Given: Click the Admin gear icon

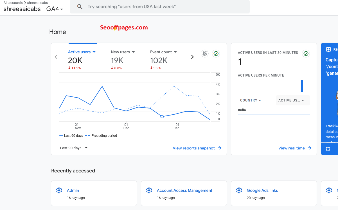Looking at the screenshot, I should 59,191.
